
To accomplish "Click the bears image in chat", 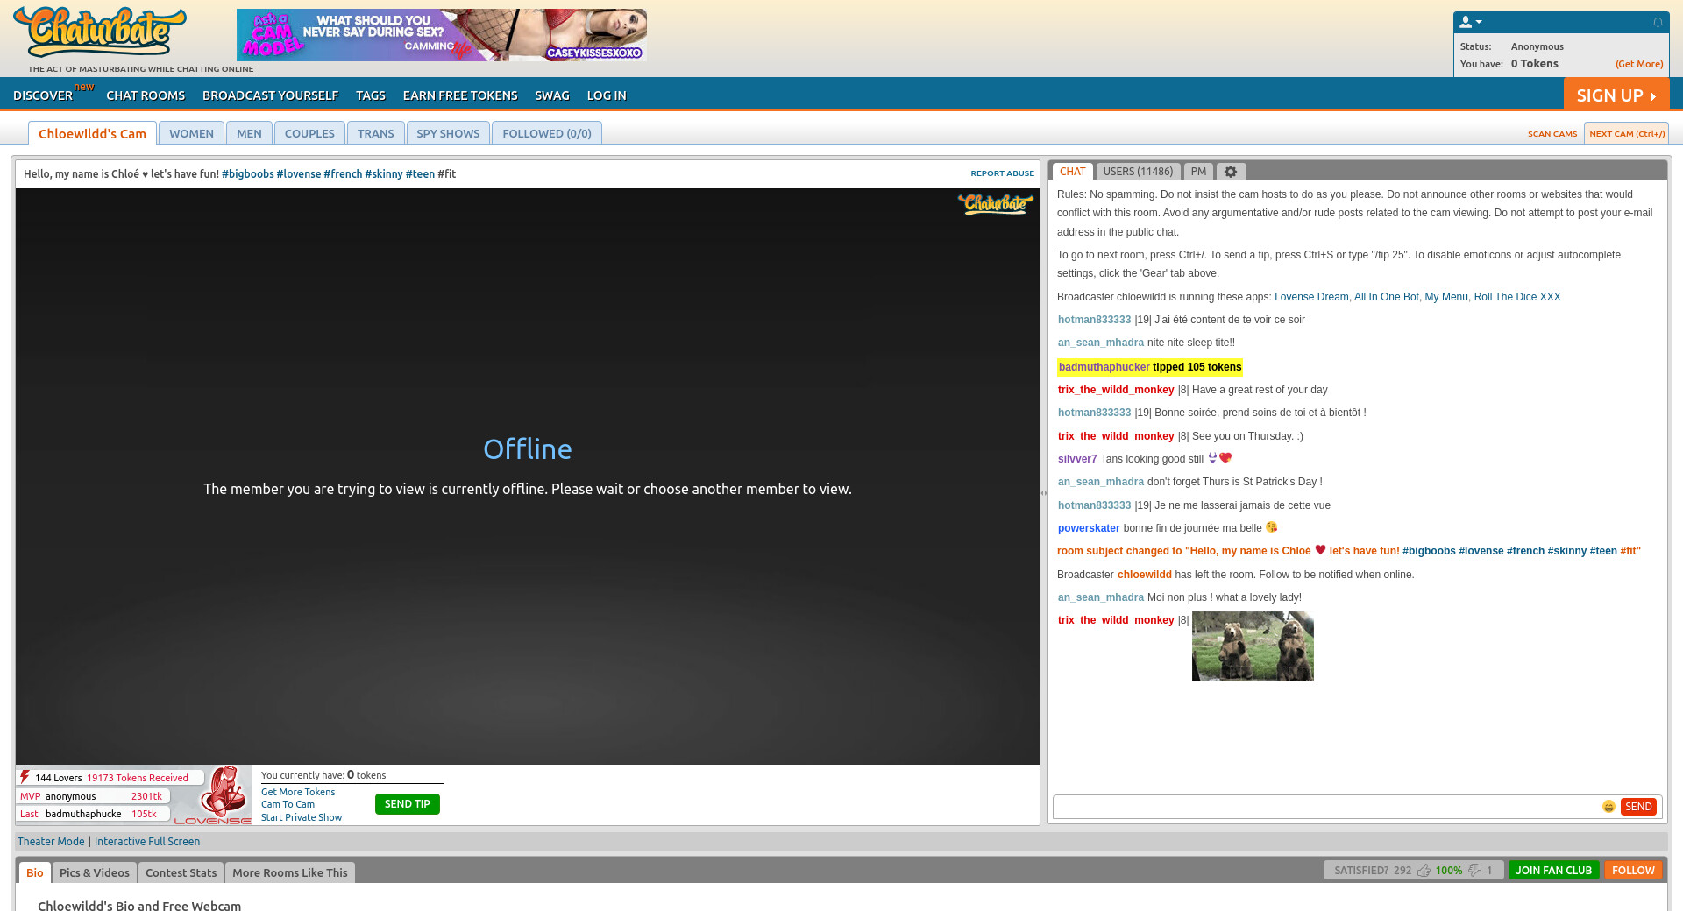I will [1253, 646].
